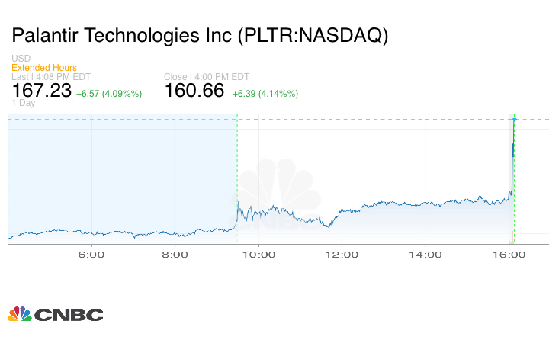
Task: Select the Extended Hours label
Action: tap(44, 68)
